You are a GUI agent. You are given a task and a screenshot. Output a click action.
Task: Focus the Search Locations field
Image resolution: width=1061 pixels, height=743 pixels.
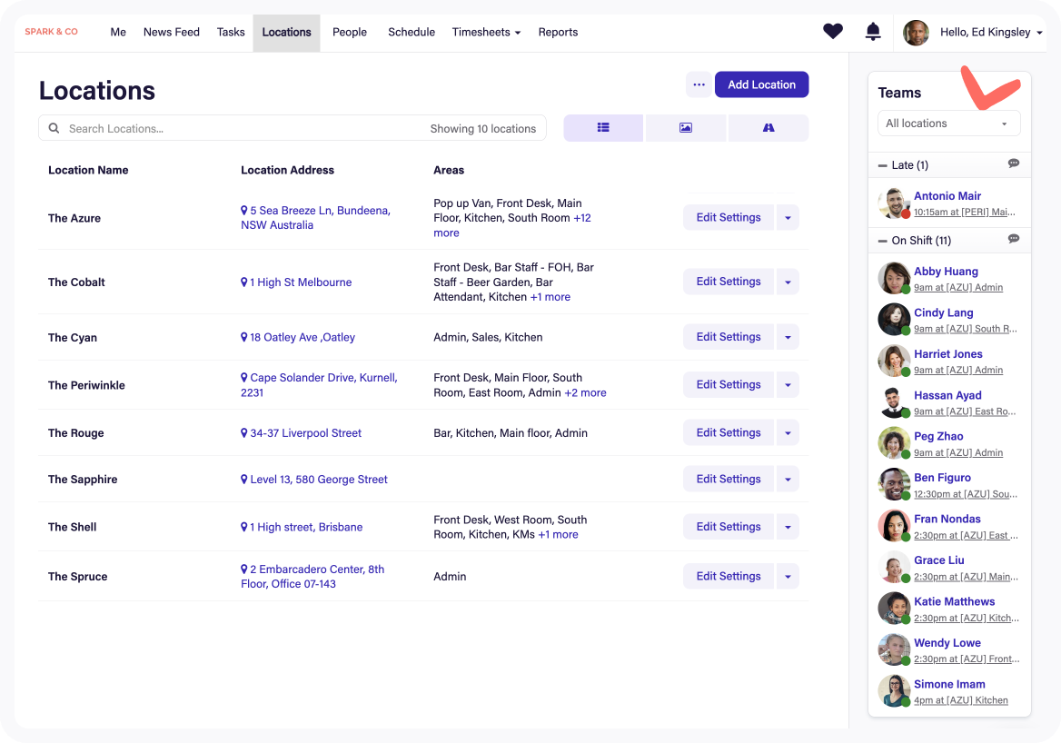(292, 128)
